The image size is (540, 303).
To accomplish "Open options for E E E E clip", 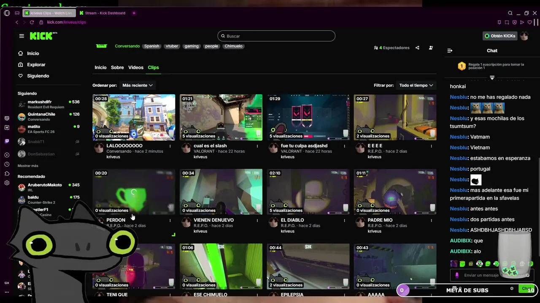I will [x=432, y=146].
